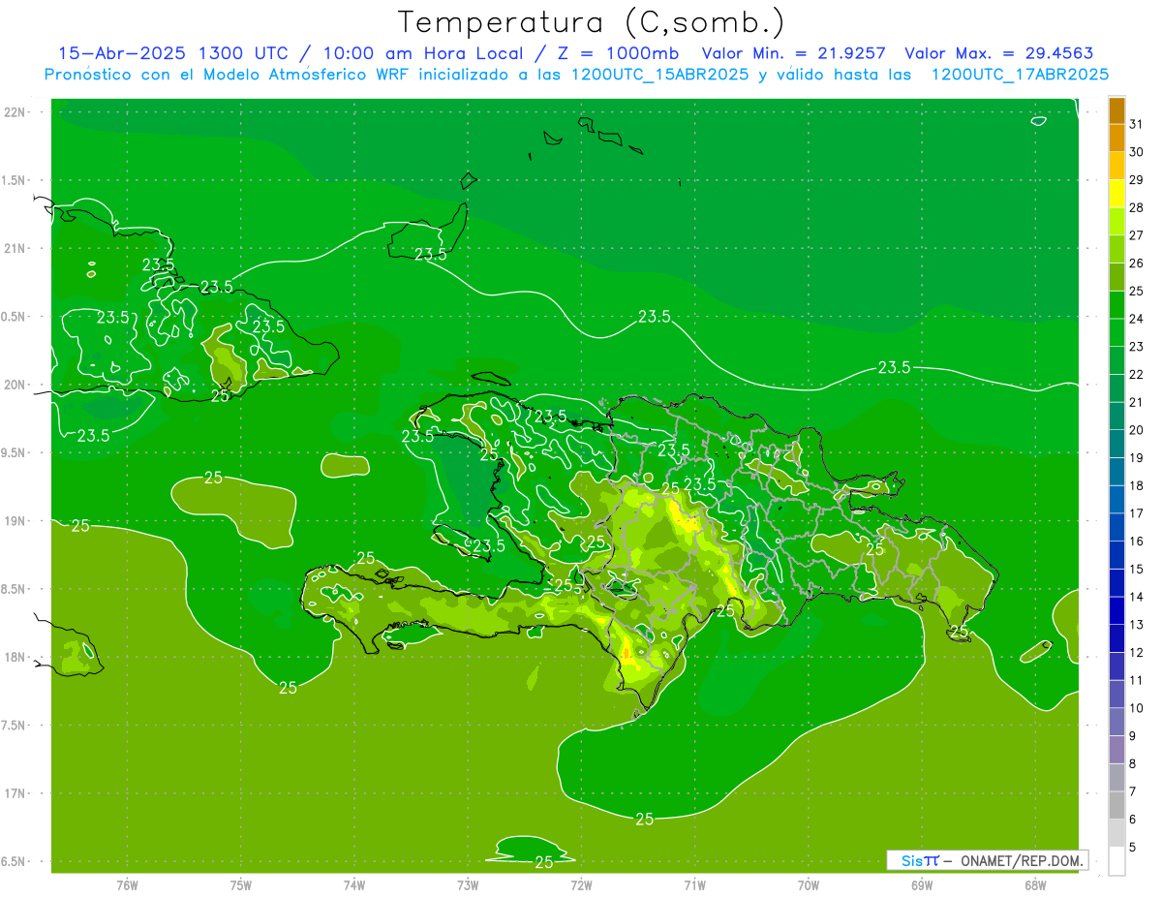Click the green swatch between 23 and 24

[1116, 333]
